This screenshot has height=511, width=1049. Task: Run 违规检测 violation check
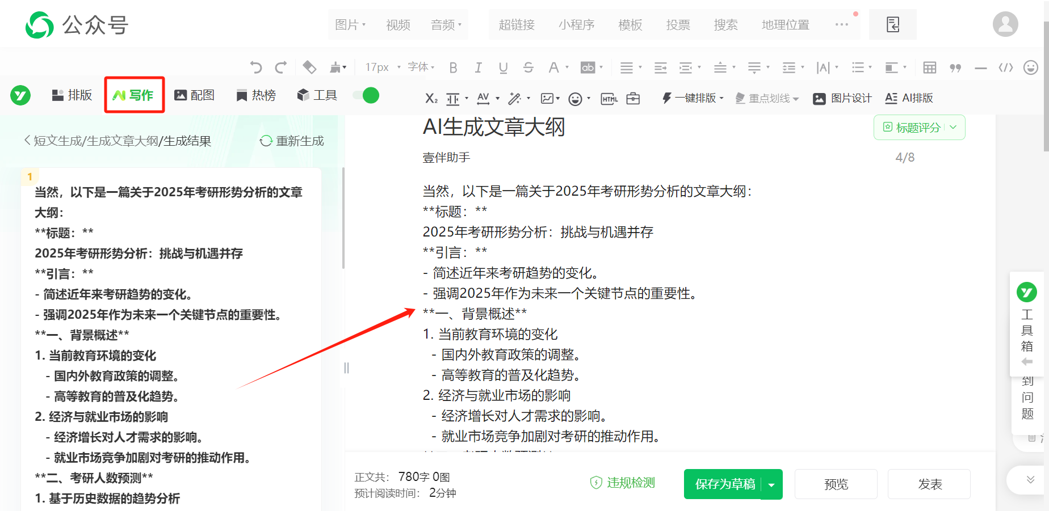623,483
